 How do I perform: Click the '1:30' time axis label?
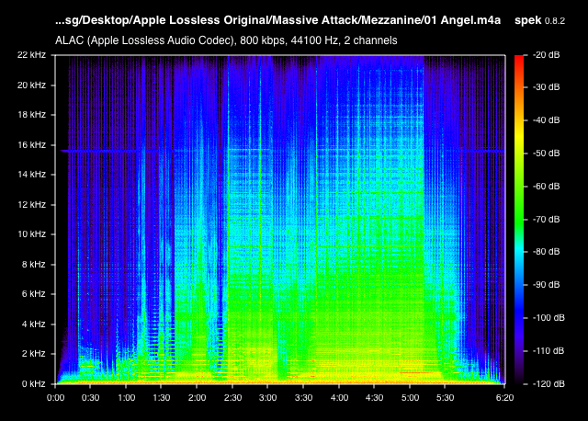point(162,398)
